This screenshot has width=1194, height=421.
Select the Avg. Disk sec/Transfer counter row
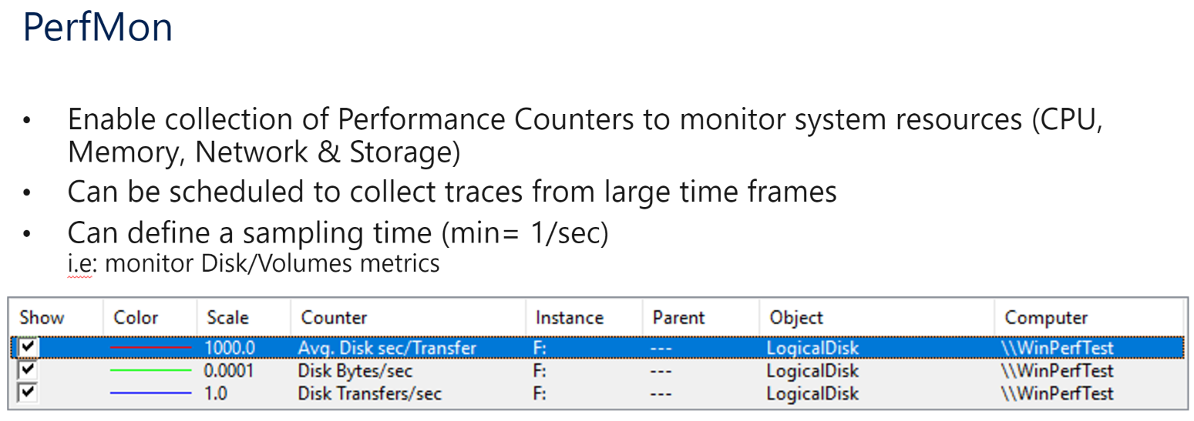(597, 348)
